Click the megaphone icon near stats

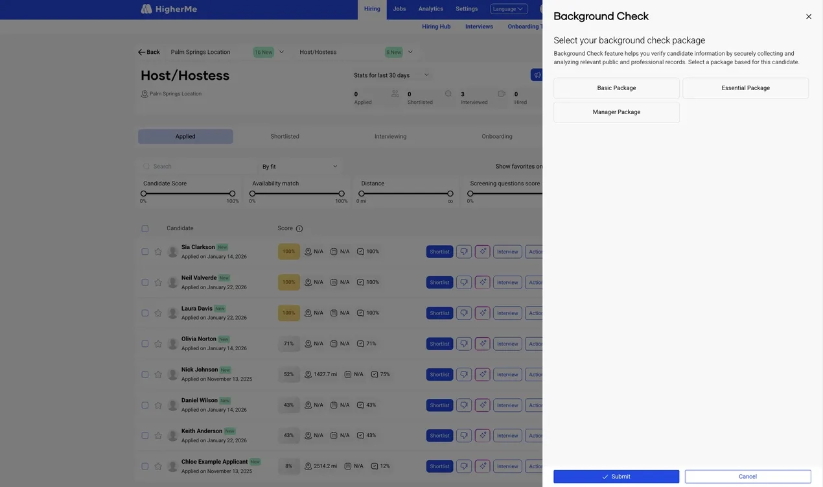click(x=537, y=75)
